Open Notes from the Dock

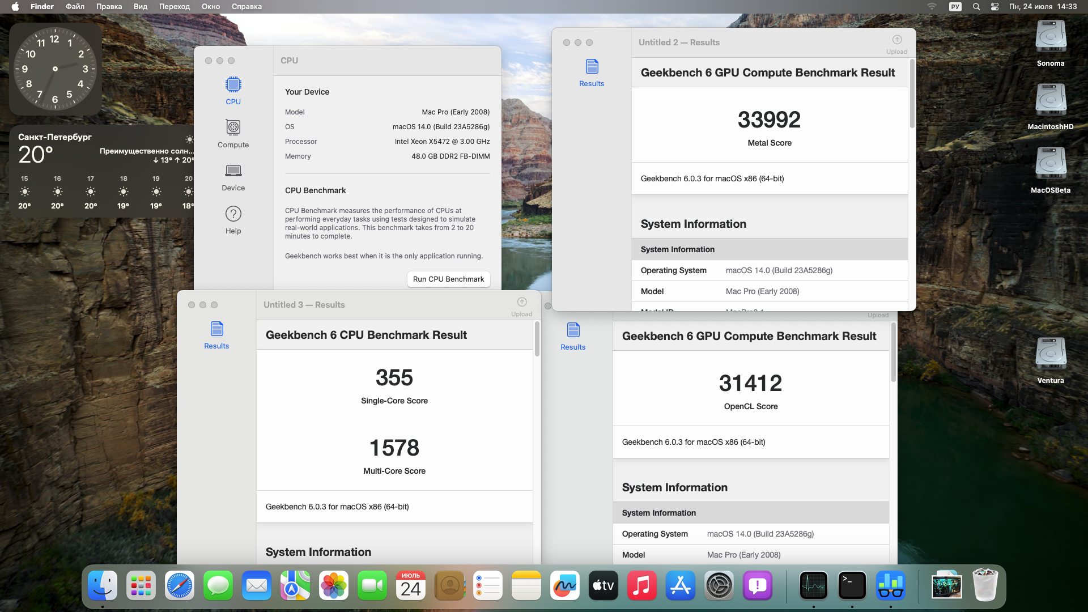(x=526, y=585)
